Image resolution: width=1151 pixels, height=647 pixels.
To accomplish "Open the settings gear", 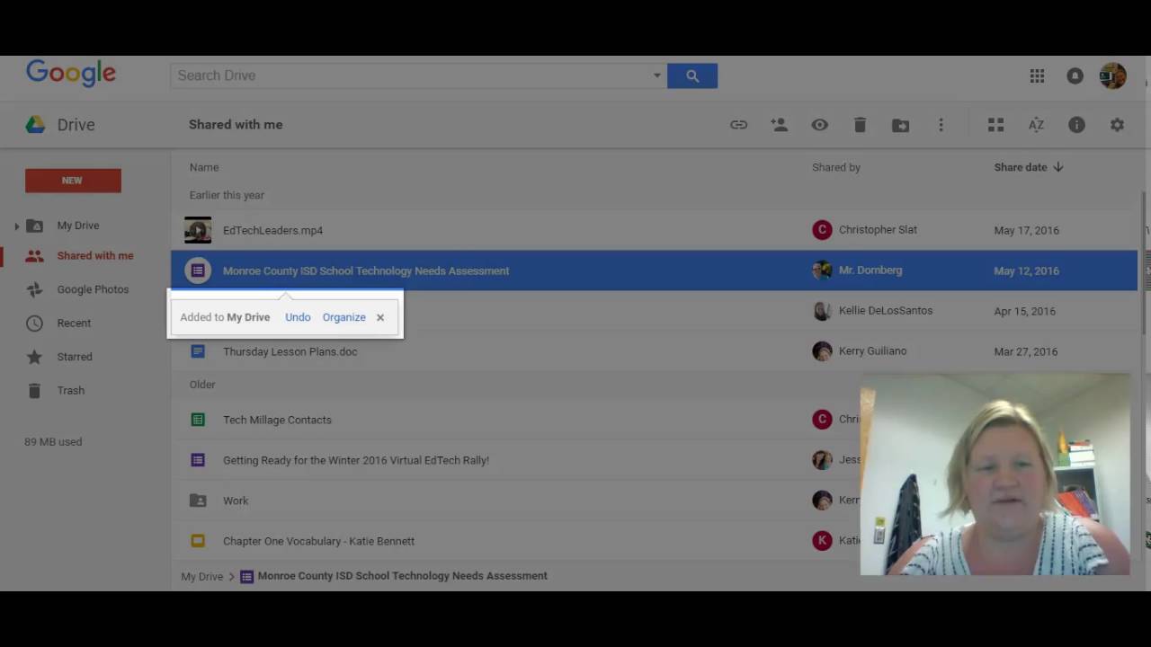I will coord(1117,125).
